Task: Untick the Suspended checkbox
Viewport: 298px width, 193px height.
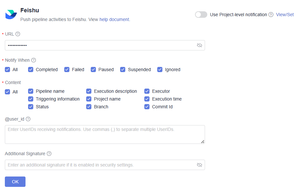Action: point(123,70)
